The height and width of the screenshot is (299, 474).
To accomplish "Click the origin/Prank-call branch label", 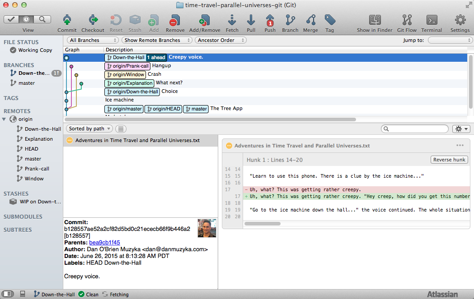I will (x=127, y=66).
